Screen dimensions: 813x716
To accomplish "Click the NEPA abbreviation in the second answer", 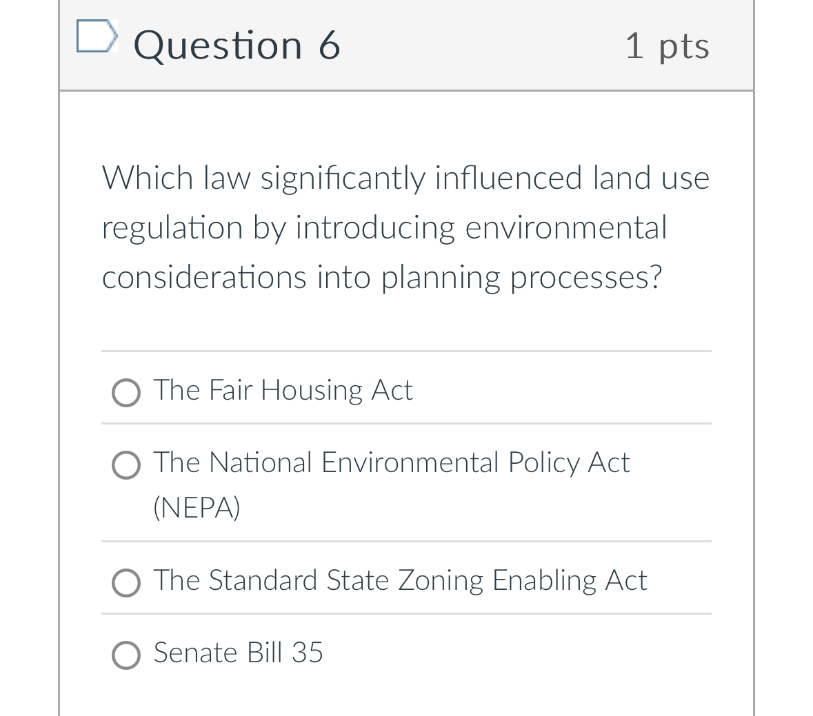I will (197, 509).
